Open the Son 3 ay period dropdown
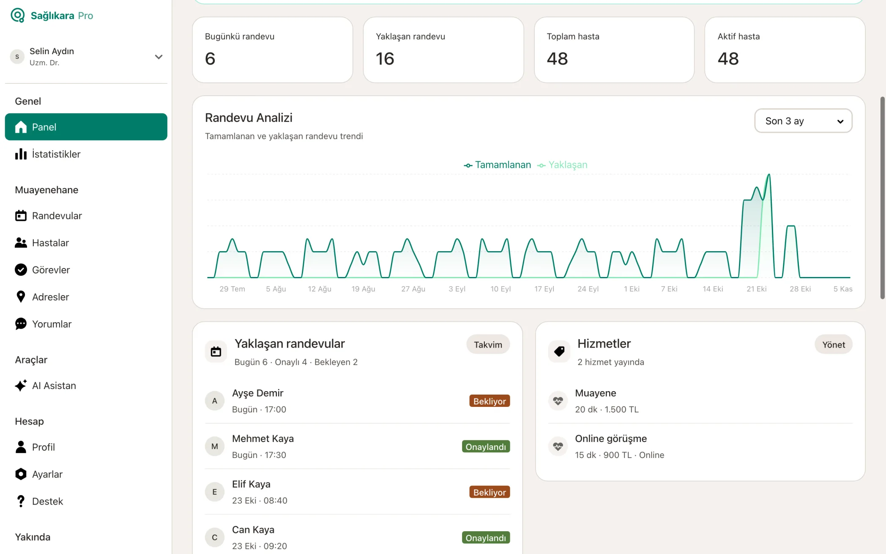Screen dimensions: 886x554 803,121
